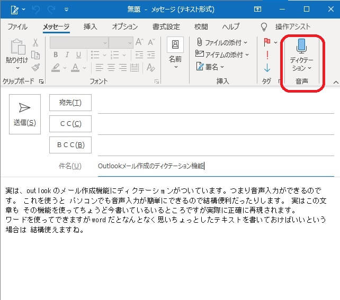Click the Copy icon

[35, 55]
